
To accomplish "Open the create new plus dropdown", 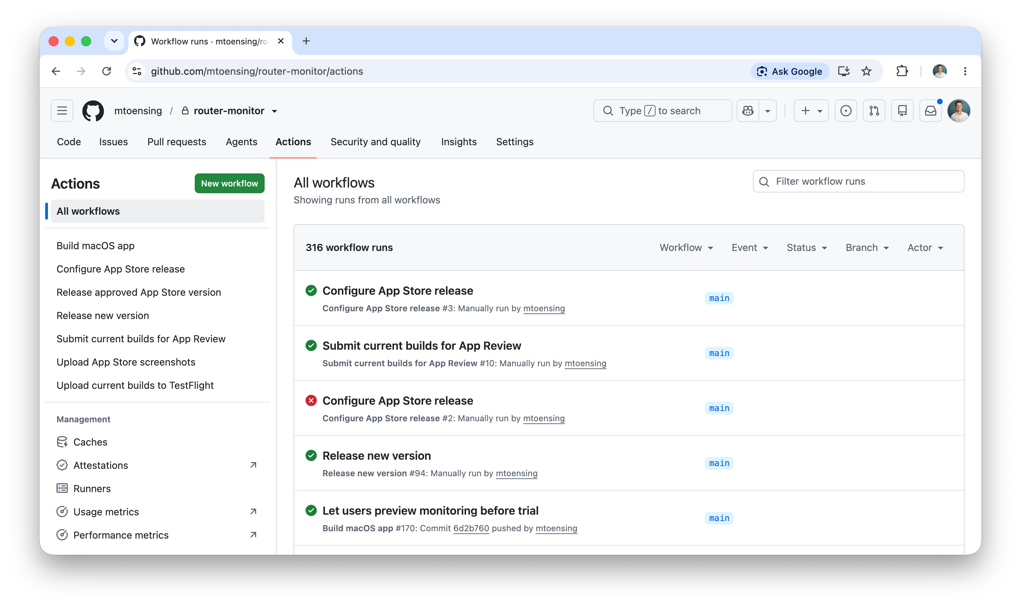I will coord(811,111).
